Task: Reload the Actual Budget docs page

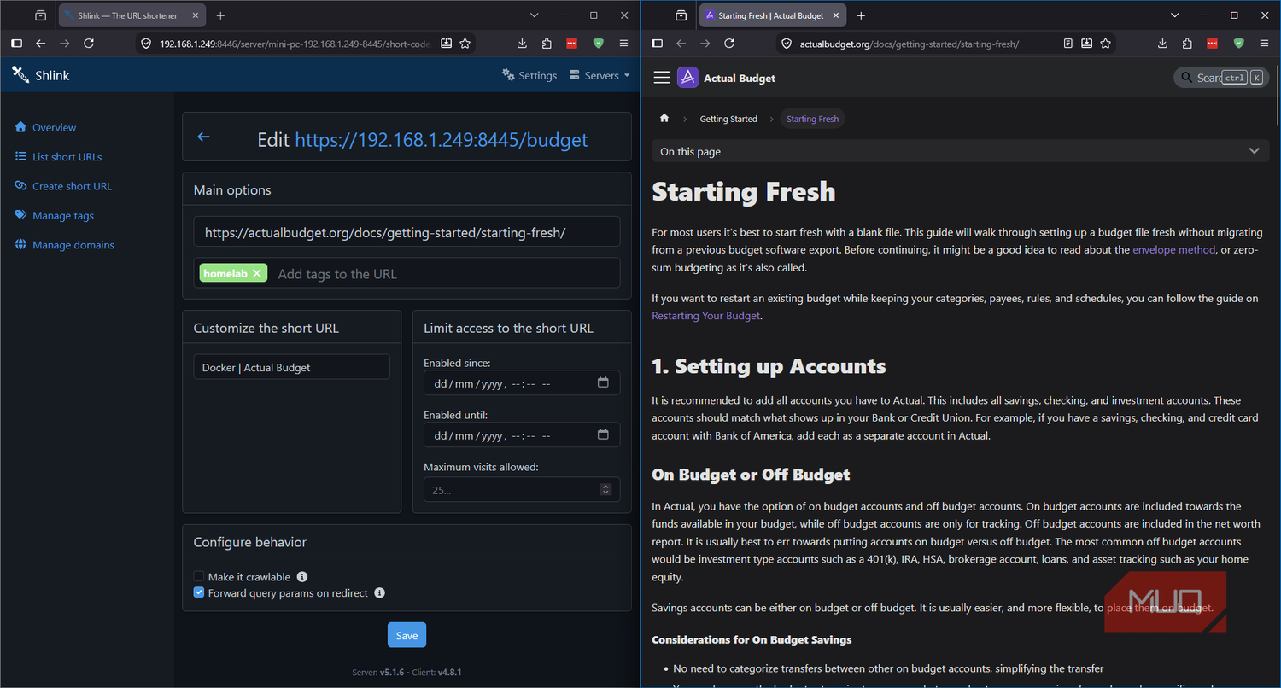Action: (x=729, y=44)
